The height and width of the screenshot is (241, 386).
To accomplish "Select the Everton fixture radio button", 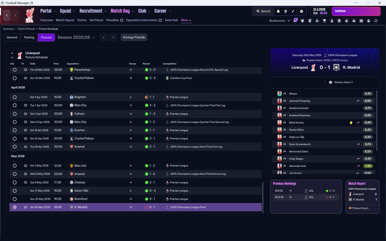I will coord(14,130).
